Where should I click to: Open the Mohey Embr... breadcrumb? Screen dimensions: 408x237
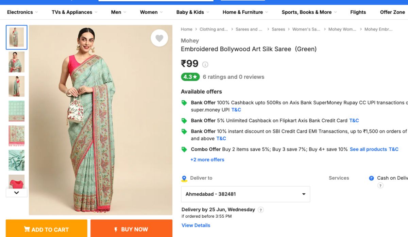(378, 29)
